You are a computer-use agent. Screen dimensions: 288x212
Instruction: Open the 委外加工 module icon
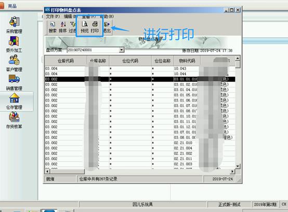[x=14, y=41]
